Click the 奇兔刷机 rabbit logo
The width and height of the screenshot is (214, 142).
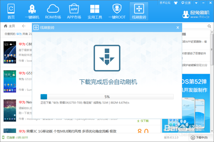tap(186, 14)
